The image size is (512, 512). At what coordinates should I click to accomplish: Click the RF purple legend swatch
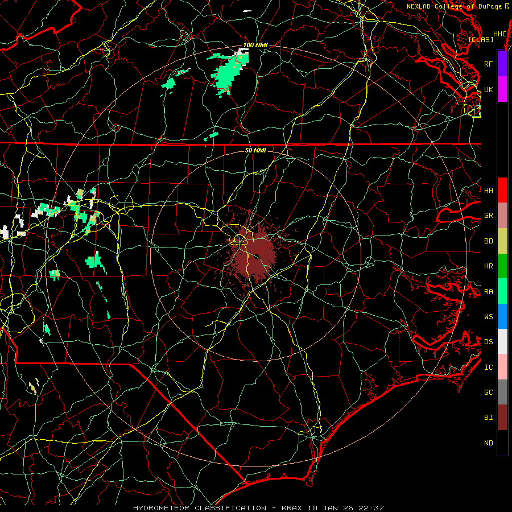tap(502, 63)
